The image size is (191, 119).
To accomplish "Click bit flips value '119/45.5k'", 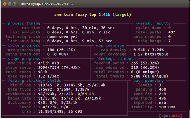I will point(48,85).
